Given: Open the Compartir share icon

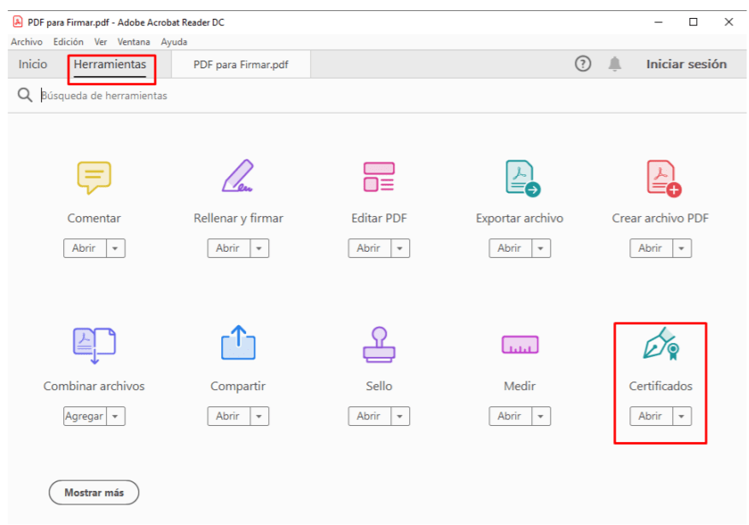Looking at the screenshot, I should point(237,344).
